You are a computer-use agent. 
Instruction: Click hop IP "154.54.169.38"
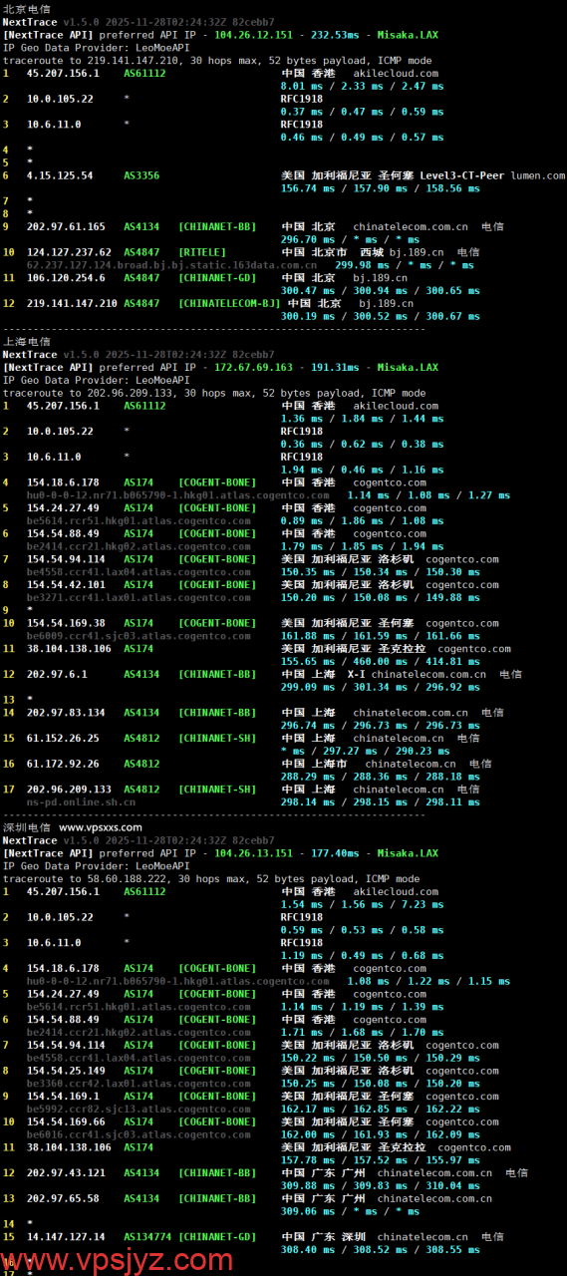tap(66, 623)
